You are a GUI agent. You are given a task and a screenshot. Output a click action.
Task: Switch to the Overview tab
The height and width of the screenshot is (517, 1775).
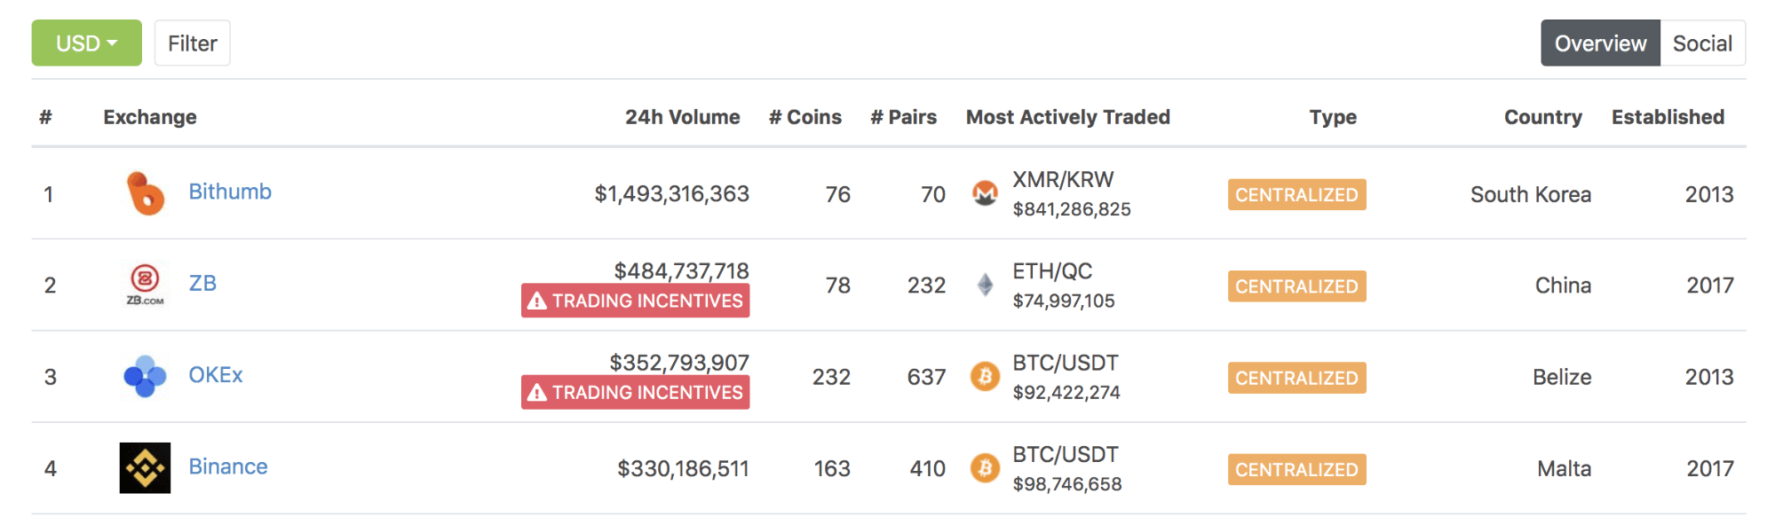coord(1600,43)
